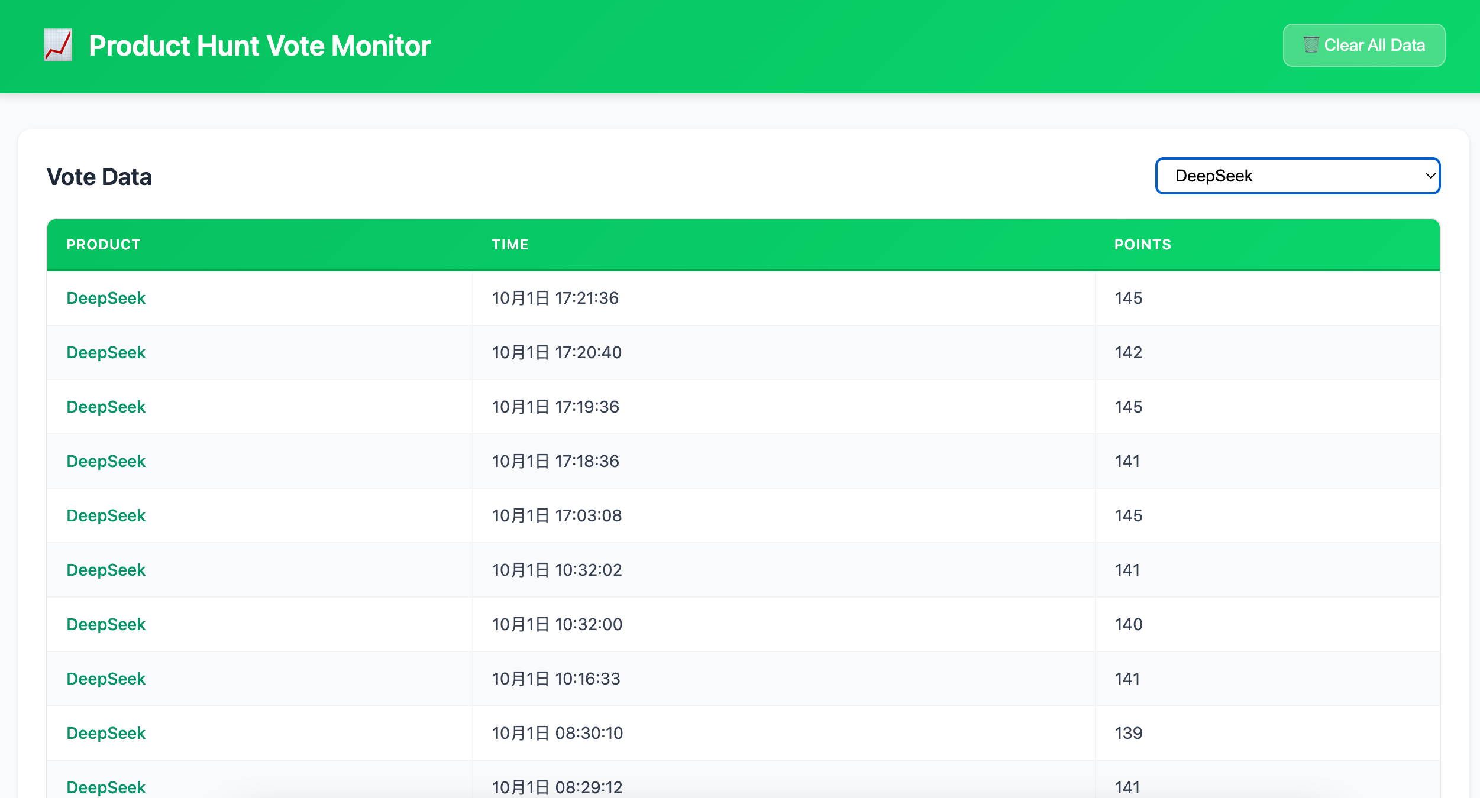The height and width of the screenshot is (798, 1480).
Task: Click the Product Hunt Vote Monitor title
Action: point(259,46)
